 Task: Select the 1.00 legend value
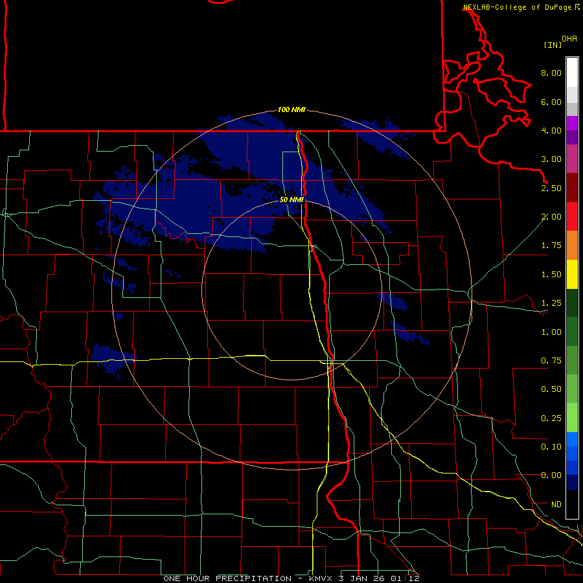tap(551, 332)
